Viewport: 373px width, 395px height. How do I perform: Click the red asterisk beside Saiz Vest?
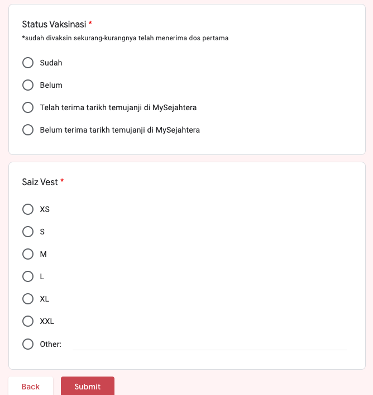[62, 182]
